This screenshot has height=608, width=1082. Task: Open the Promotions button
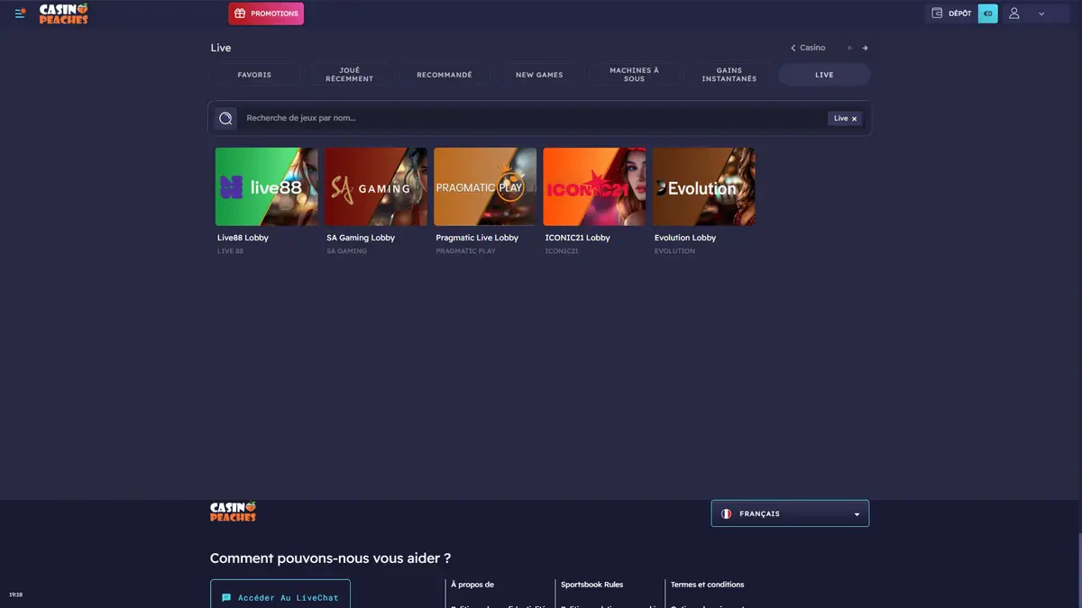266,14
